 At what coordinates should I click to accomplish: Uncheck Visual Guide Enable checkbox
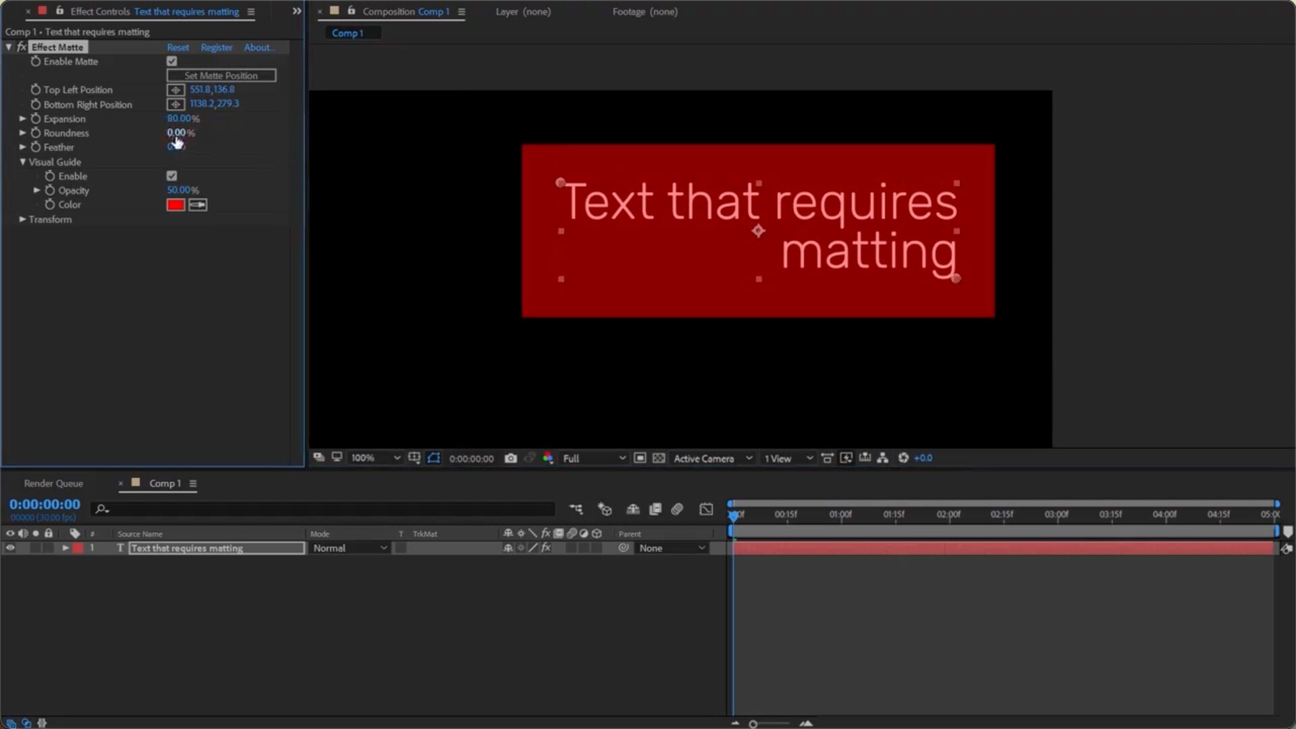[x=172, y=176]
